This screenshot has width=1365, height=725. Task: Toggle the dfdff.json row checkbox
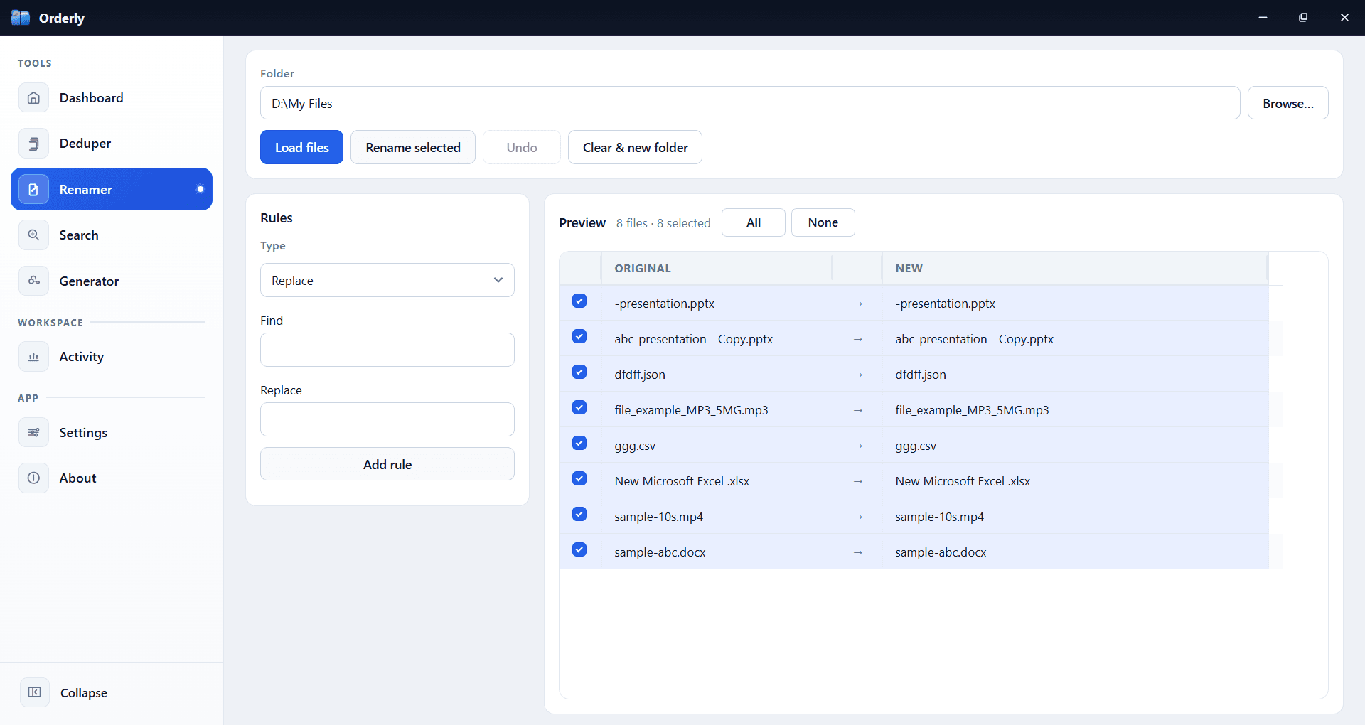point(579,372)
